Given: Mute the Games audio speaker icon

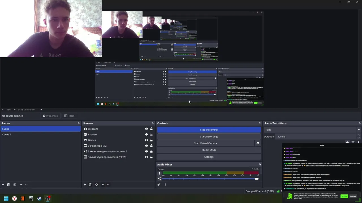Looking at the screenshot, I should tap(160, 178).
